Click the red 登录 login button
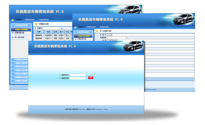Image resolution: width=205 pixels, height=125 pixels. [91, 78]
